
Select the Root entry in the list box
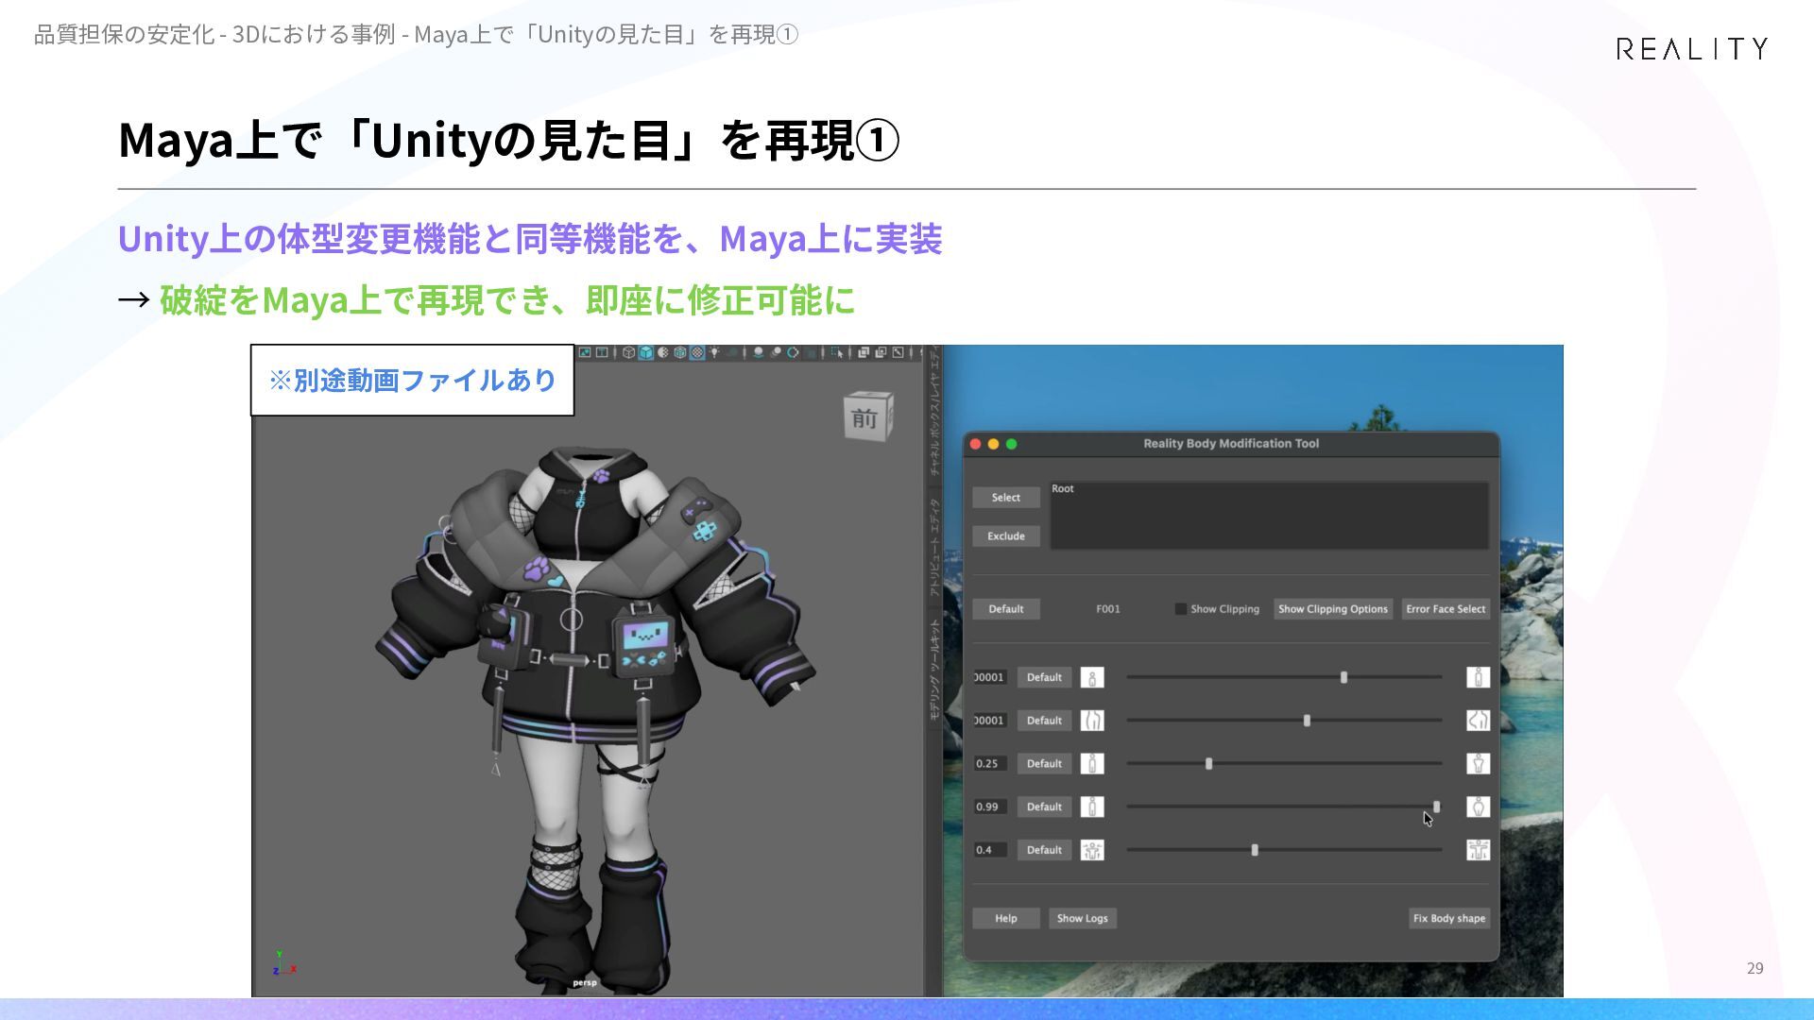(1063, 489)
